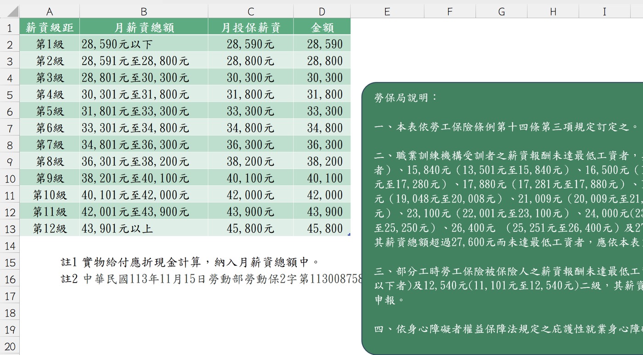Click cell 31,801元至33,300元
The width and height of the screenshot is (643, 355).
pyautogui.click(x=144, y=111)
